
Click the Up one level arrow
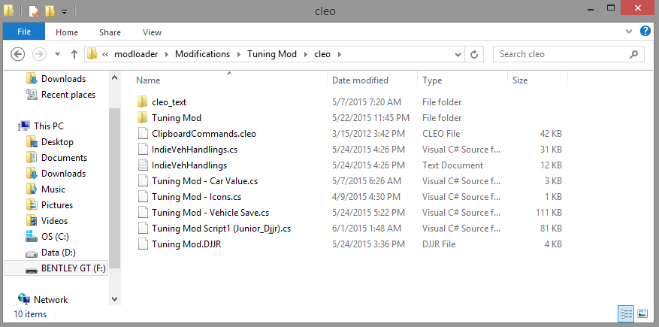point(74,54)
